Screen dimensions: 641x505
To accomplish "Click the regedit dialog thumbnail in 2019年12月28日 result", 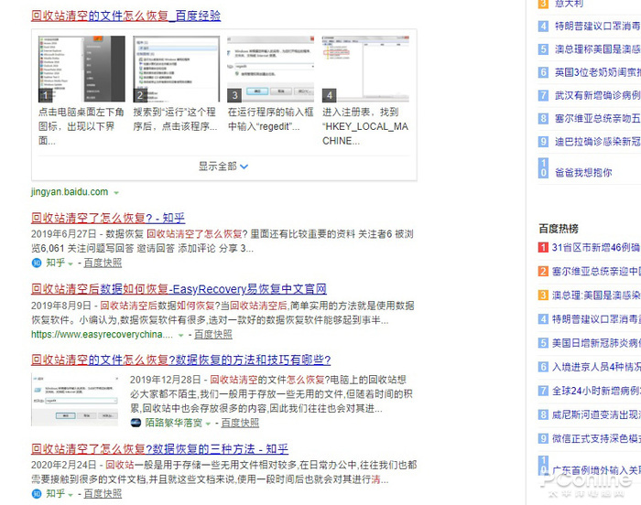I will pos(75,399).
